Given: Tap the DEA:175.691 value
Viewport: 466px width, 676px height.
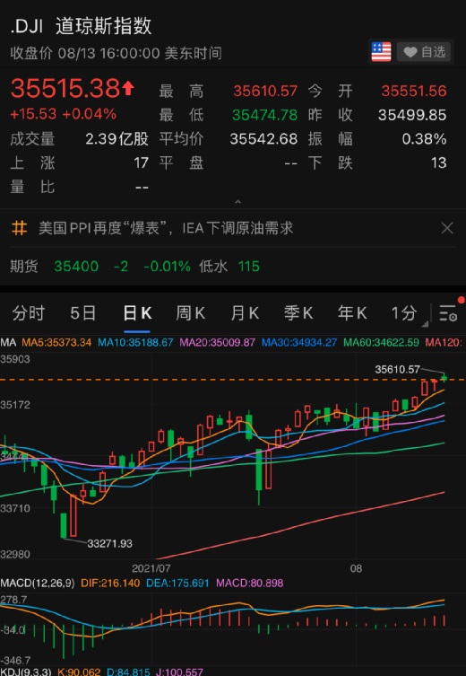Looking at the screenshot, I should [177, 584].
